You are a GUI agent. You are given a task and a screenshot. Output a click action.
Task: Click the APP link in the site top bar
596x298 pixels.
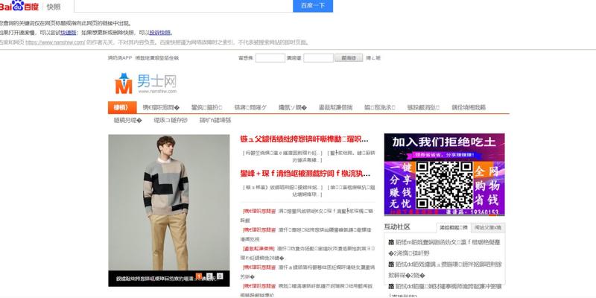(x=120, y=58)
